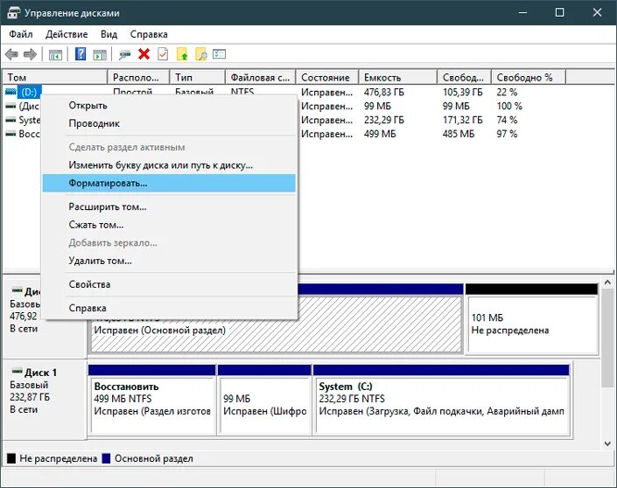Image resolution: width=617 pixels, height=488 pixels.
Task: Click the checklist settings toolbar icon
Action: tap(219, 54)
